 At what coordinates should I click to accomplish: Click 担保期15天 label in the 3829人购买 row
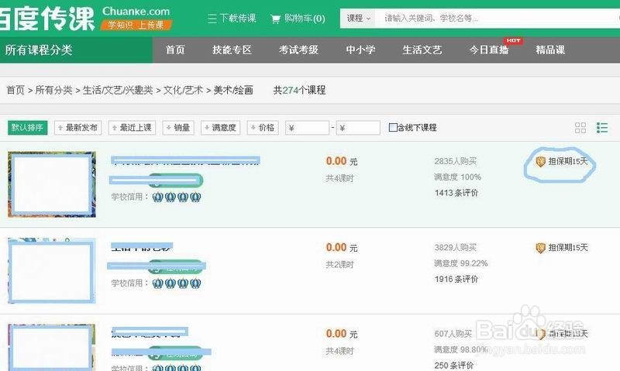coord(568,248)
